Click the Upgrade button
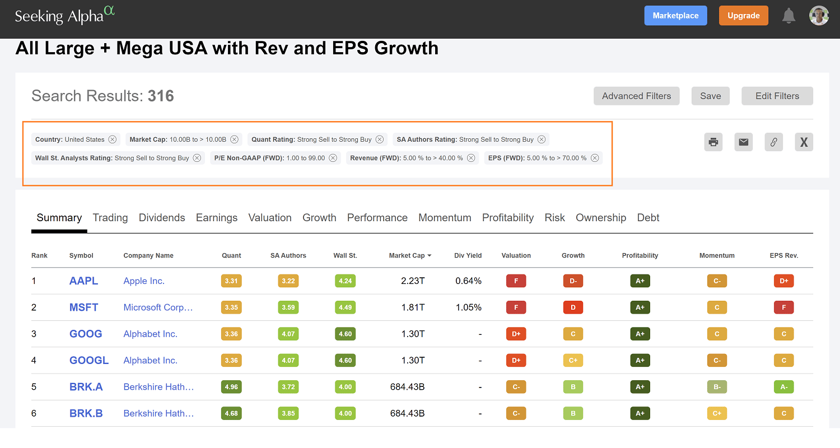Image resolution: width=840 pixels, height=448 pixels. [x=744, y=16]
